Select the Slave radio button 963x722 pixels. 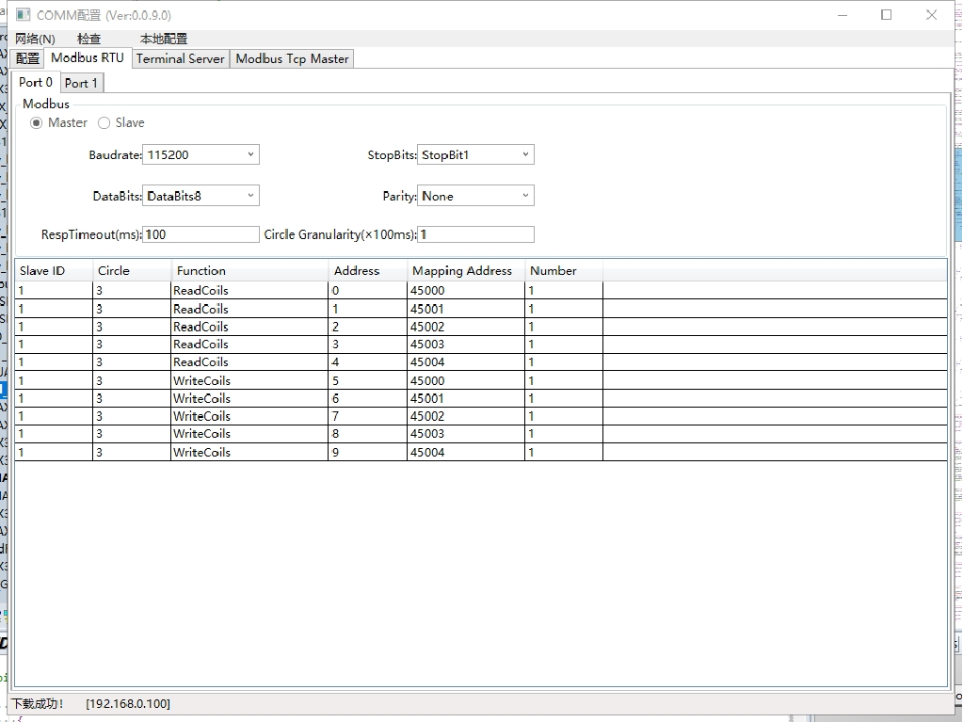pos(104,123)
